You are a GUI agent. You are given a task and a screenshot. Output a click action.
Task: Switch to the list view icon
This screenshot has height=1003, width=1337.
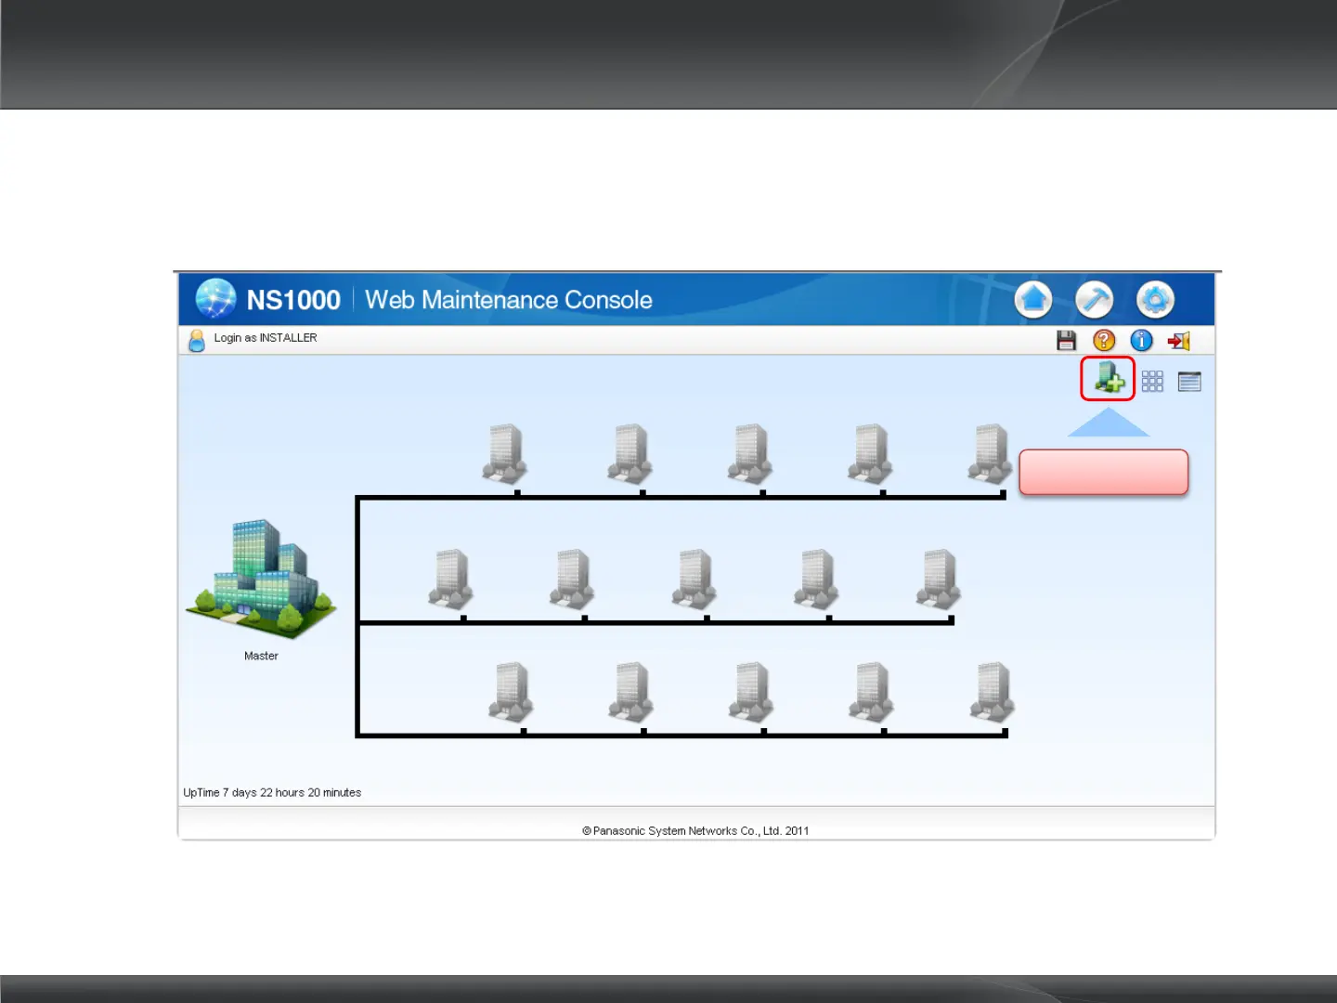(1189, 381)
